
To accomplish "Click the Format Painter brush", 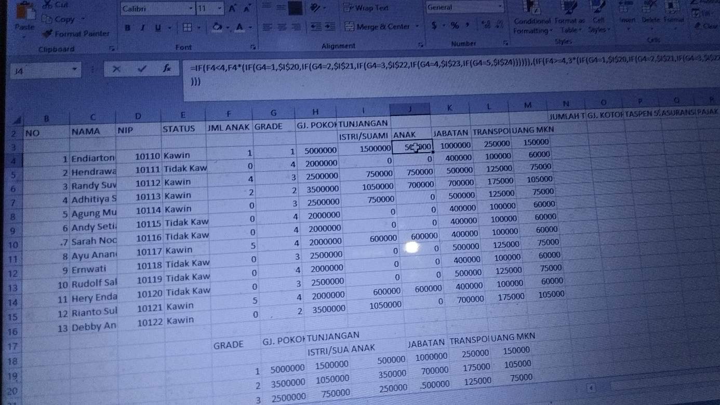I will [76, 34].
